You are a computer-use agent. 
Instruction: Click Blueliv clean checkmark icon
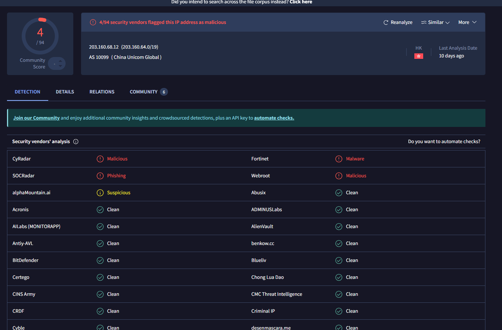click(x=339, y=260)
